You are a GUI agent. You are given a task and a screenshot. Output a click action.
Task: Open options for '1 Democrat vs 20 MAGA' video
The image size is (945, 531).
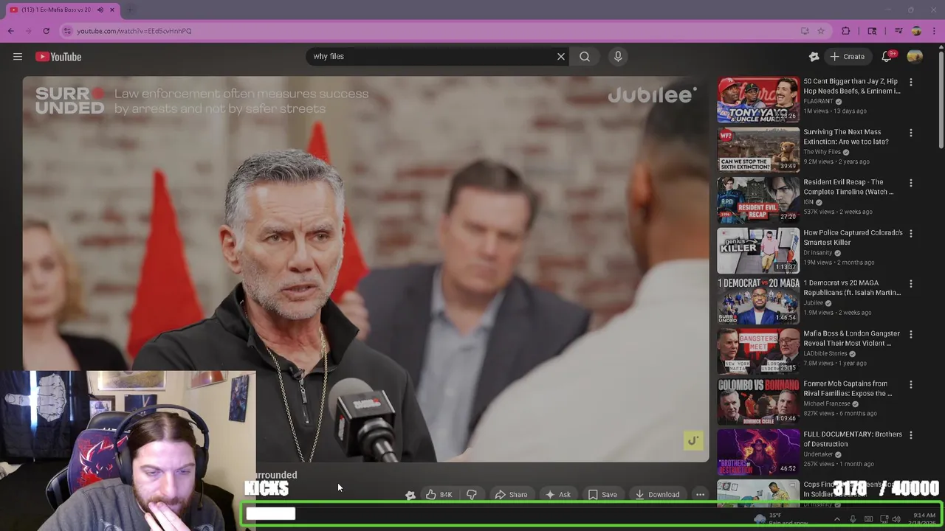[911, 284]
